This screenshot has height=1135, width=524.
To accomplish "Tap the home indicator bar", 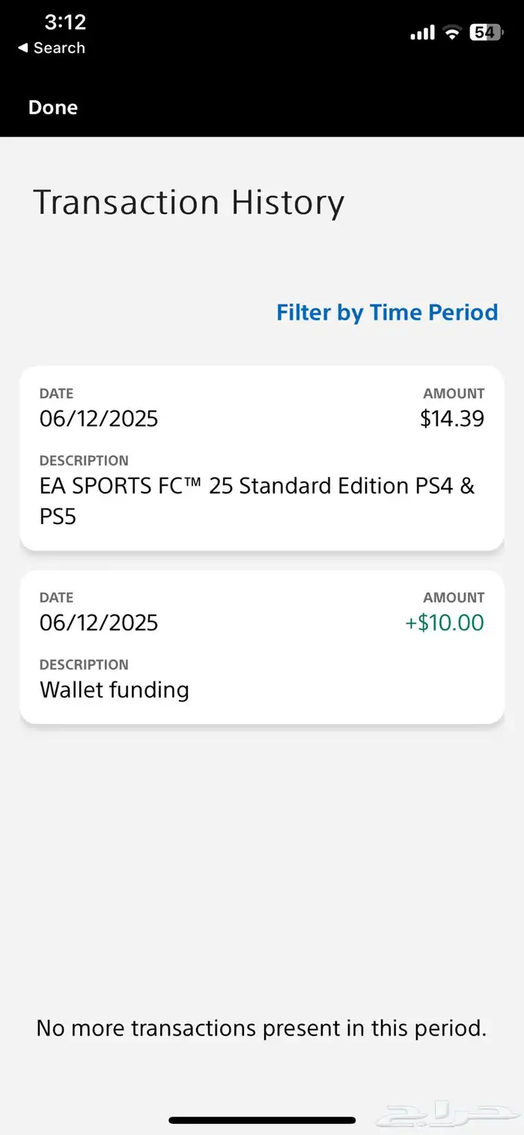I will [262, 1120].
